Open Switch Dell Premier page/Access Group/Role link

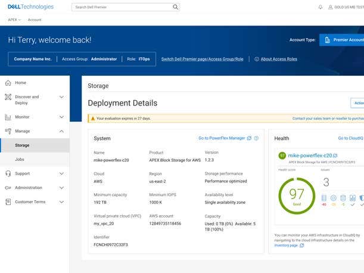coord(202,59)
